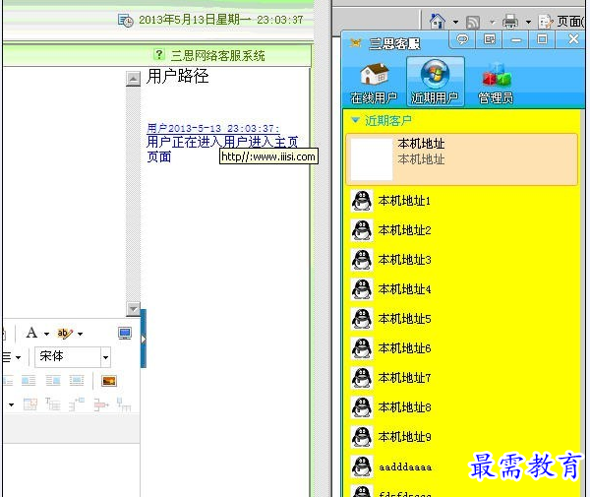Click the chat bubble icon in 三思客服 title bar
This screenshot has width=590, height=497.
pos(462,39)
